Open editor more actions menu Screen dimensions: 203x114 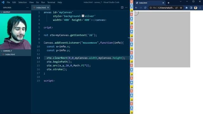pos(126,8)
